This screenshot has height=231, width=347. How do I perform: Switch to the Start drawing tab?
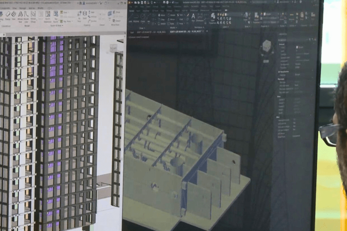coord(131,32)
